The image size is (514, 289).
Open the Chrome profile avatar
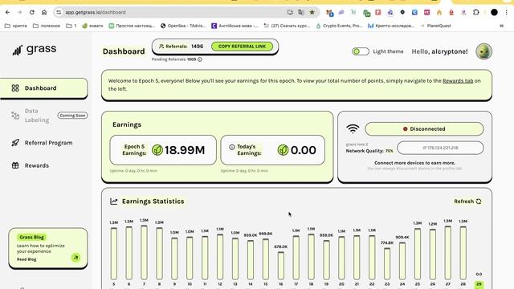(495, 13)
